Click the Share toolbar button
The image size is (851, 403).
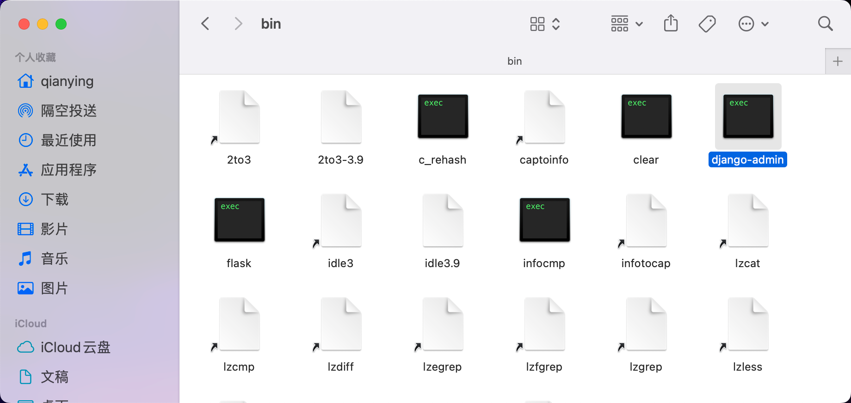(671, 24)
